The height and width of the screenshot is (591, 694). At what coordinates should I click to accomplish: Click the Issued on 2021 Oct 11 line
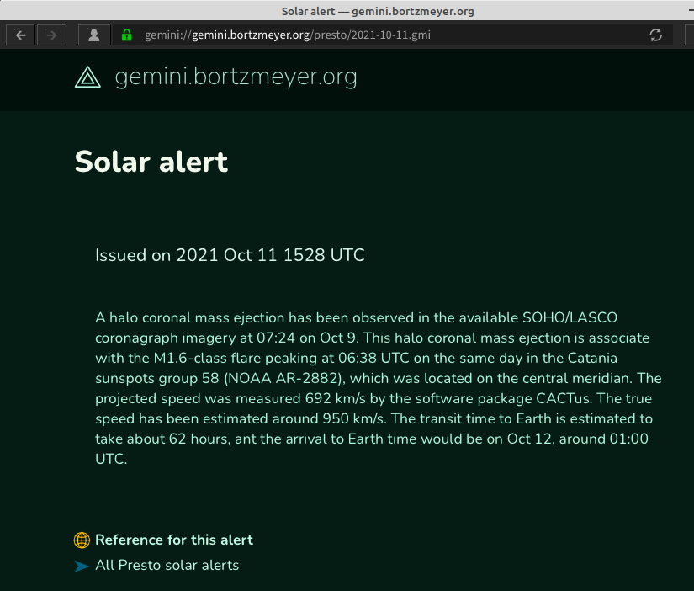click(230, 255)
